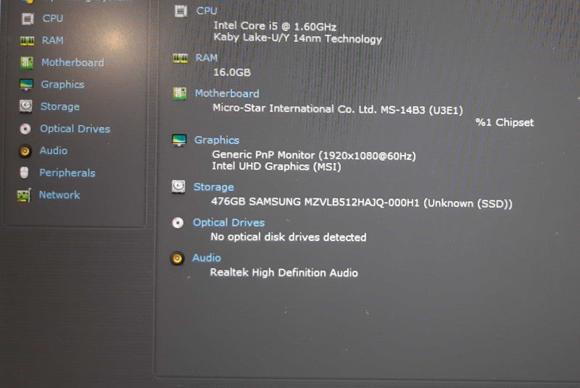
Task: Click the Audio speaker icon in the sidebar
Action: click(x=25, y=151)
